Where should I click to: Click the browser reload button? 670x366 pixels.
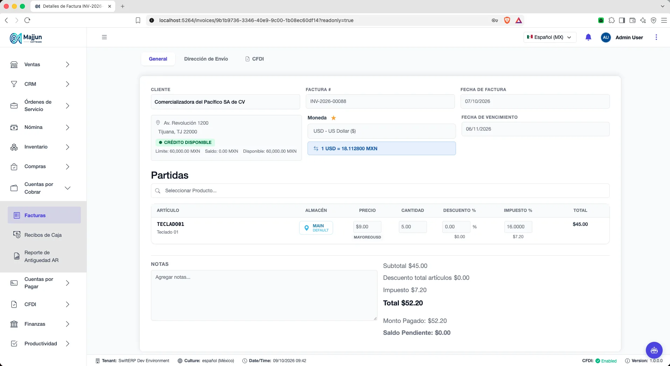[27, 20]
